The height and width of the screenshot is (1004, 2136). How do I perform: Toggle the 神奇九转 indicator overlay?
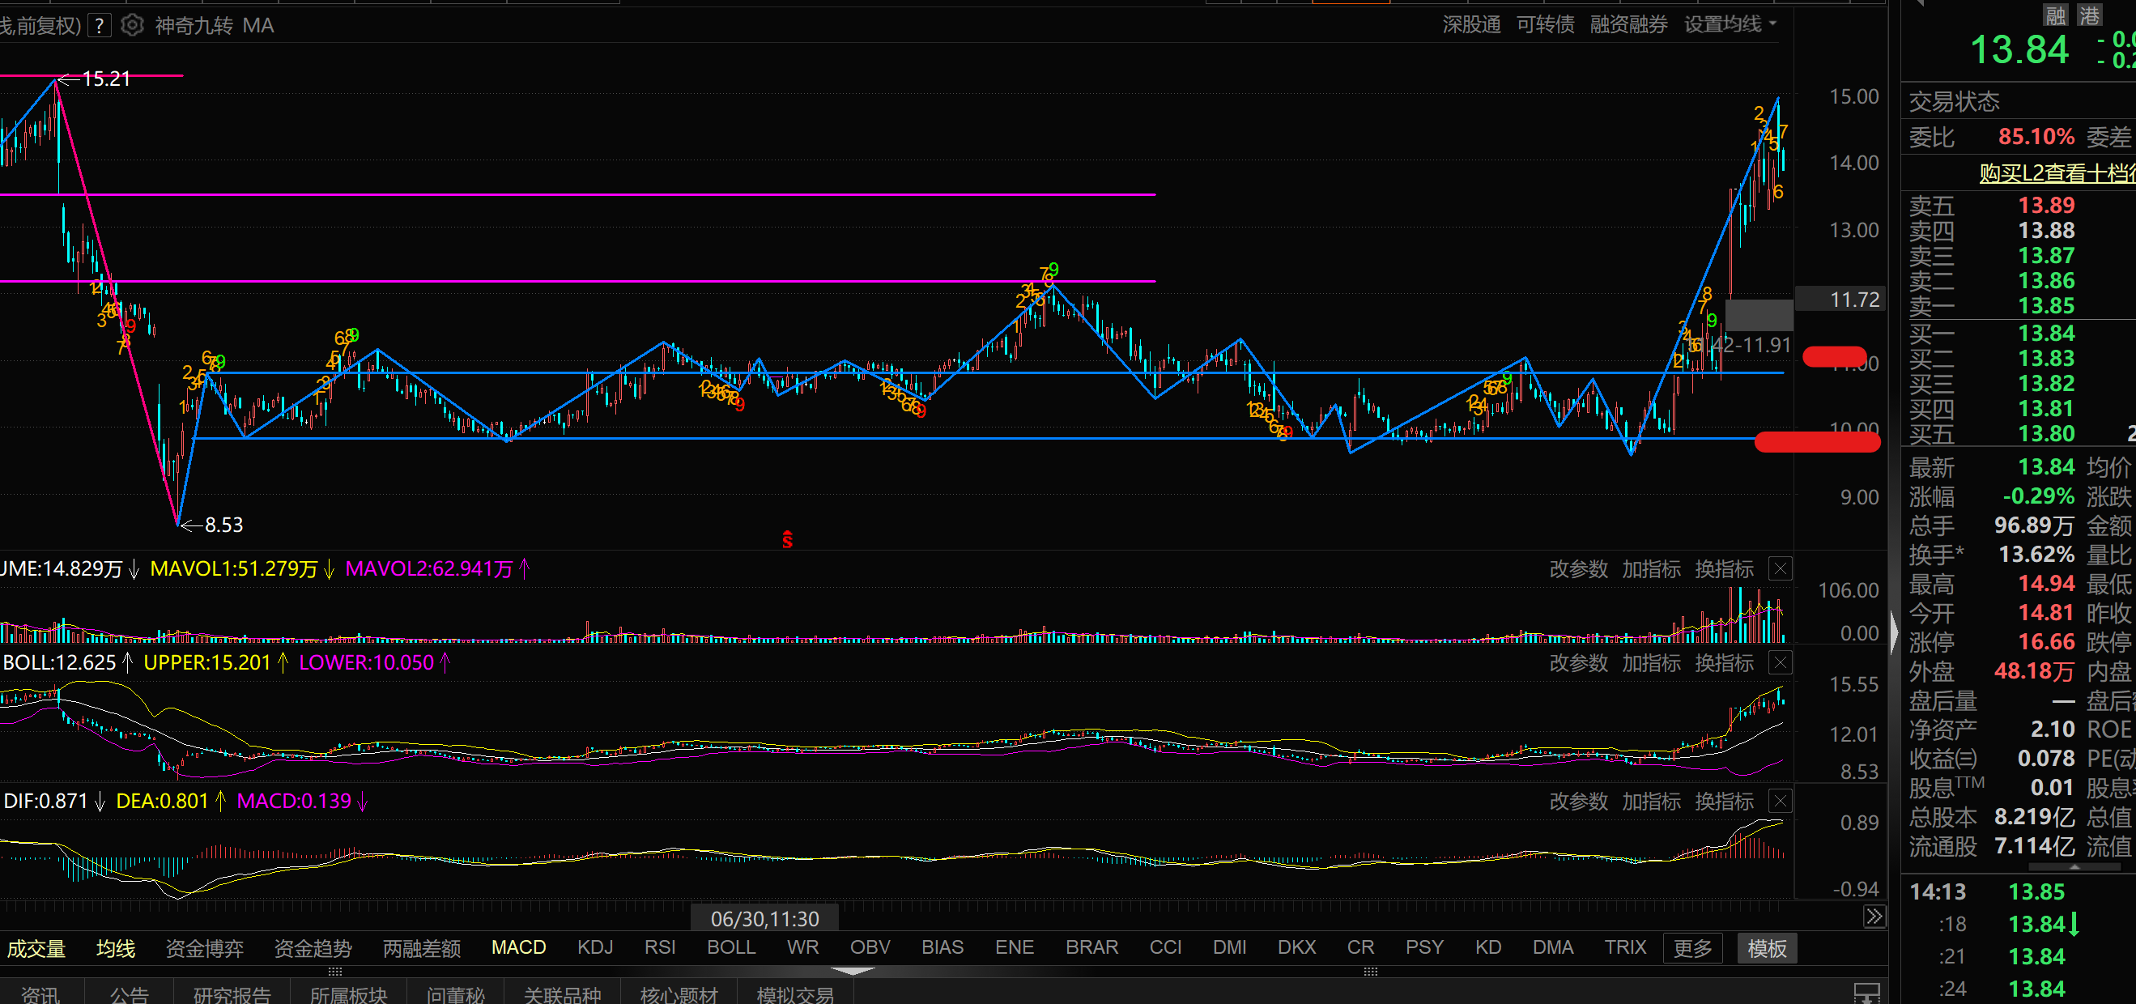click(x=194, y=26)
